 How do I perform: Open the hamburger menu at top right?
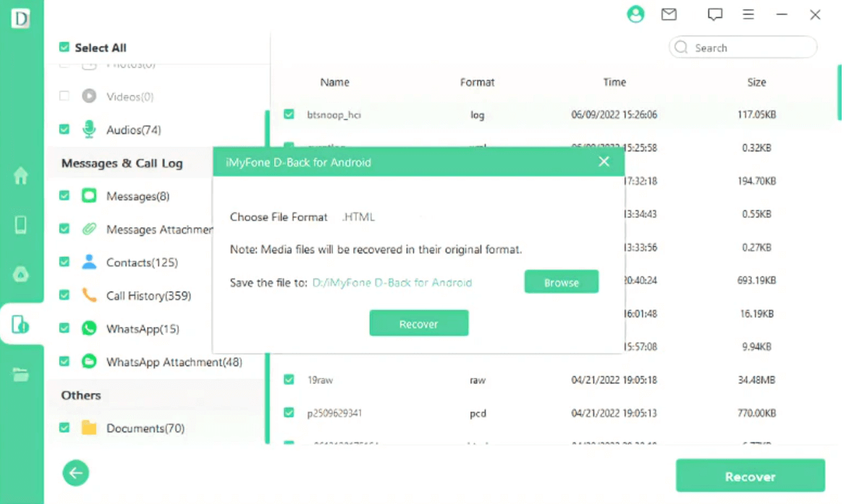748,14
